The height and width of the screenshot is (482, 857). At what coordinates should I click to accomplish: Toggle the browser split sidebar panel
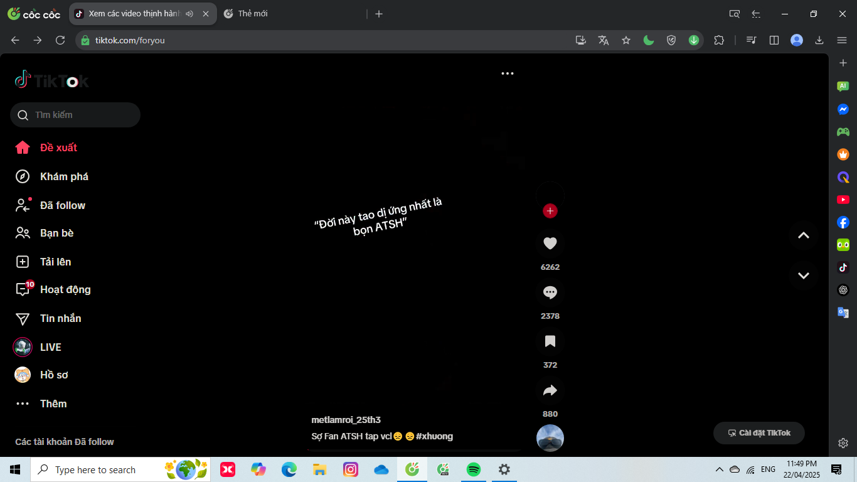coord(774,40)
